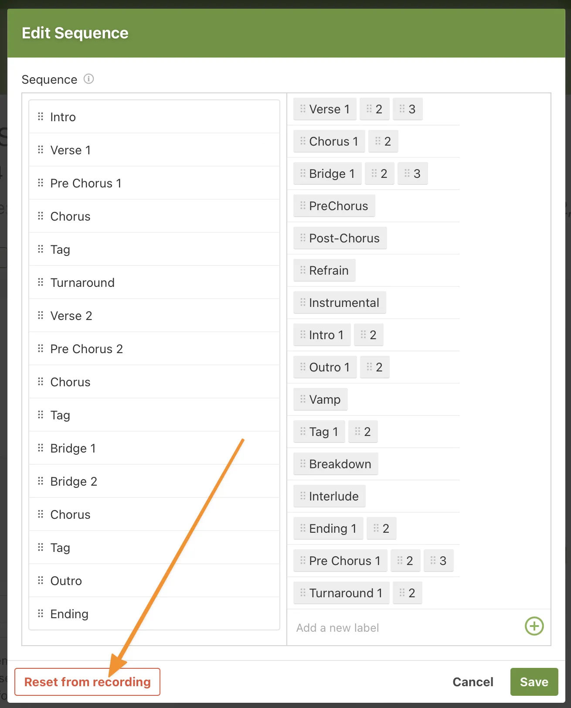This screenshot has width=571, height=708.
Task: Select the Vamp label chip
Action: pyautogui.click(x=321, y=399)
